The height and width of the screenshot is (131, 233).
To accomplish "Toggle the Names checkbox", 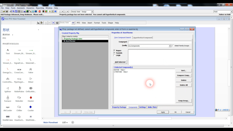I will pos(114,50).
